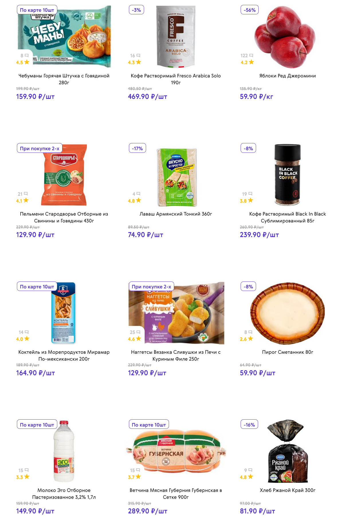Click the star icon for Пирог Сметанник

(x=250, y=339)
